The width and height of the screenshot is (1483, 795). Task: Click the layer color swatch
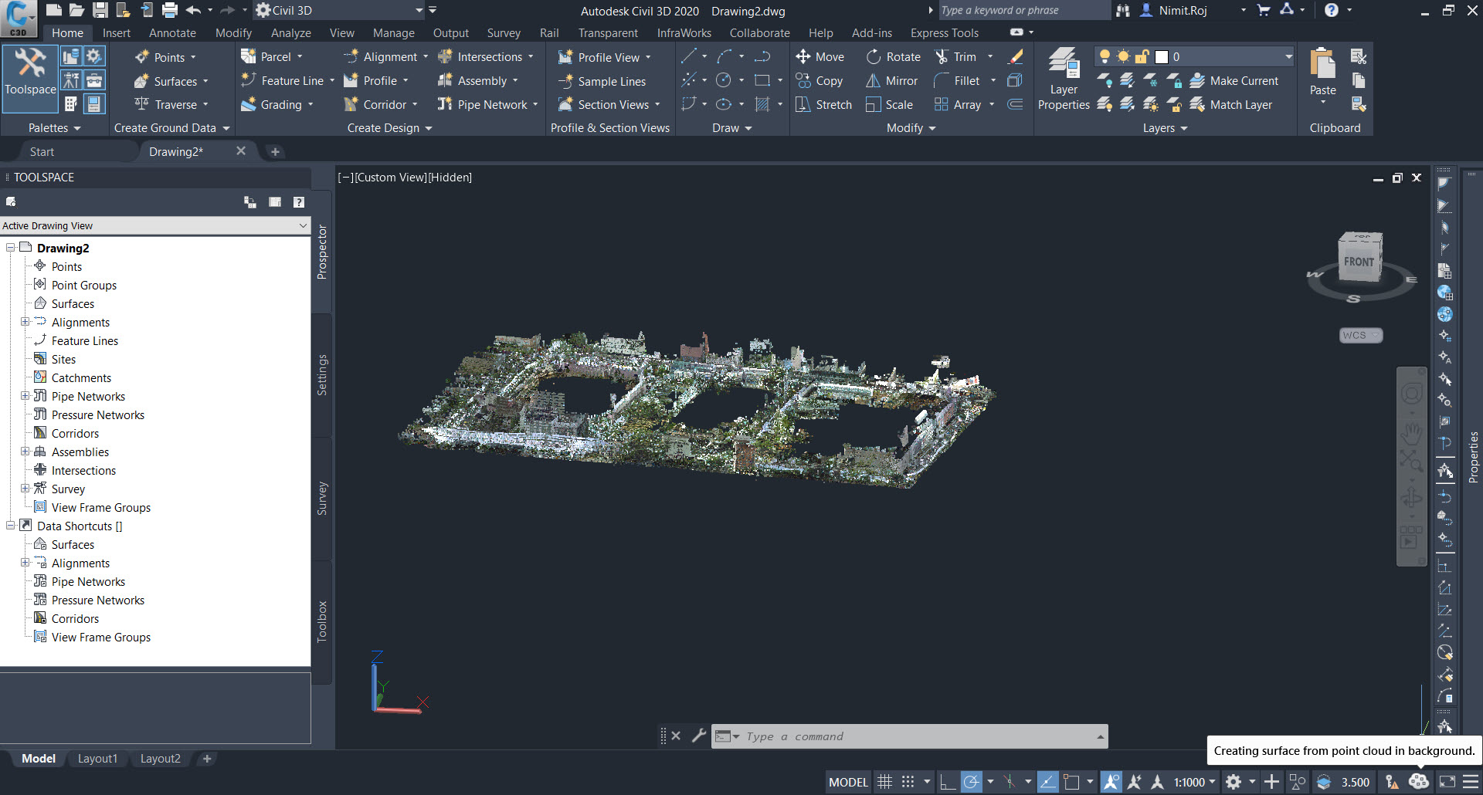click(x=1161, y=56)
